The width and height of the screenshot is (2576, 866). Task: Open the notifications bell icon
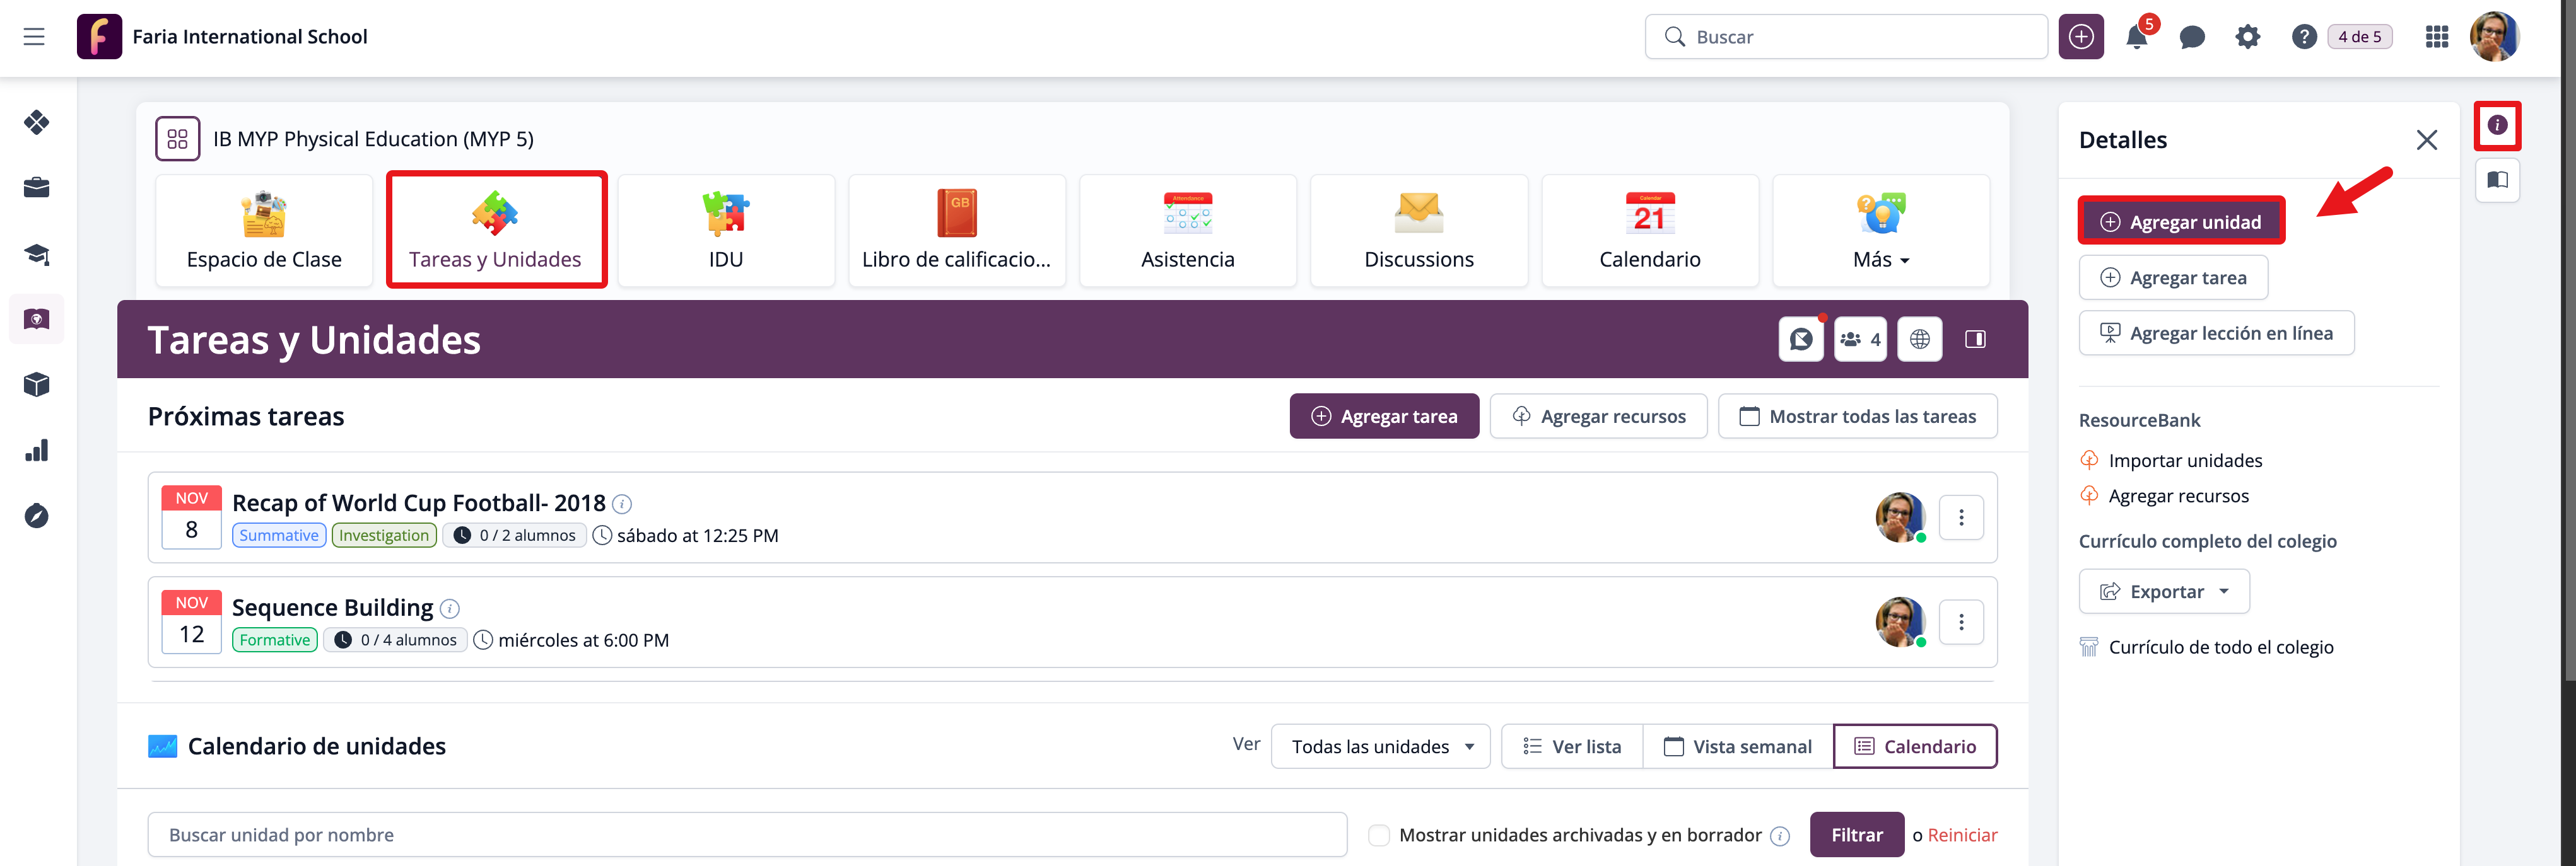coord(2136,38)
